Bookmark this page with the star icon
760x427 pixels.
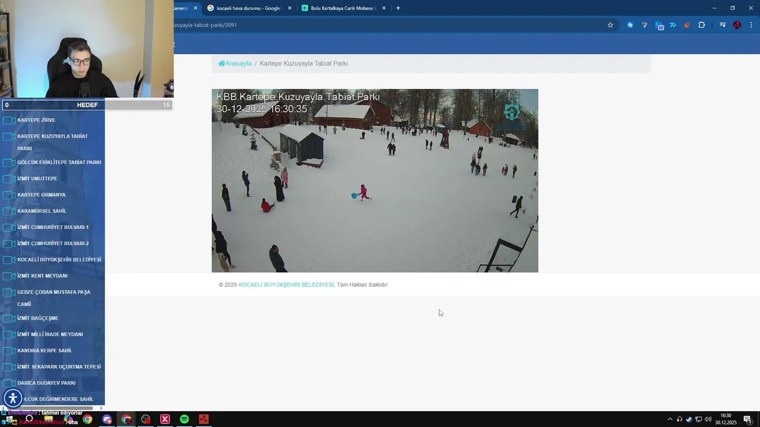point(610,25)
